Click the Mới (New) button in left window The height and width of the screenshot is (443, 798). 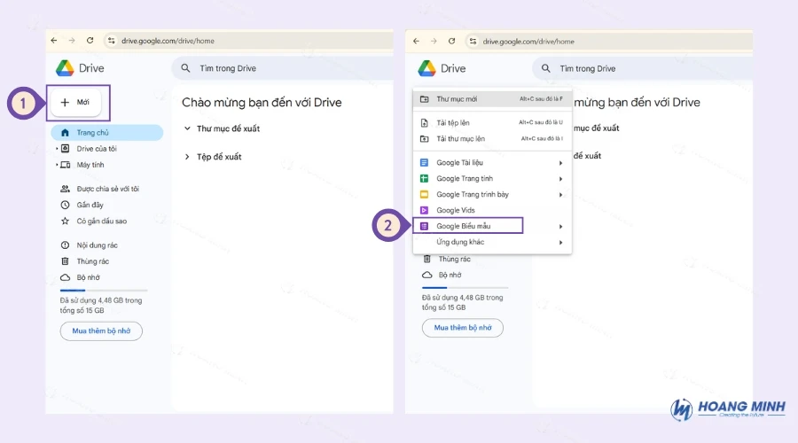[75, 102]
